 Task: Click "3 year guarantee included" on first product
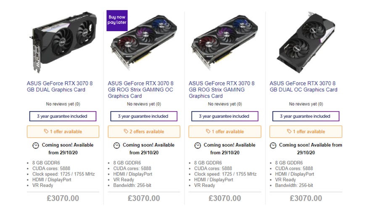pos(63,116)
